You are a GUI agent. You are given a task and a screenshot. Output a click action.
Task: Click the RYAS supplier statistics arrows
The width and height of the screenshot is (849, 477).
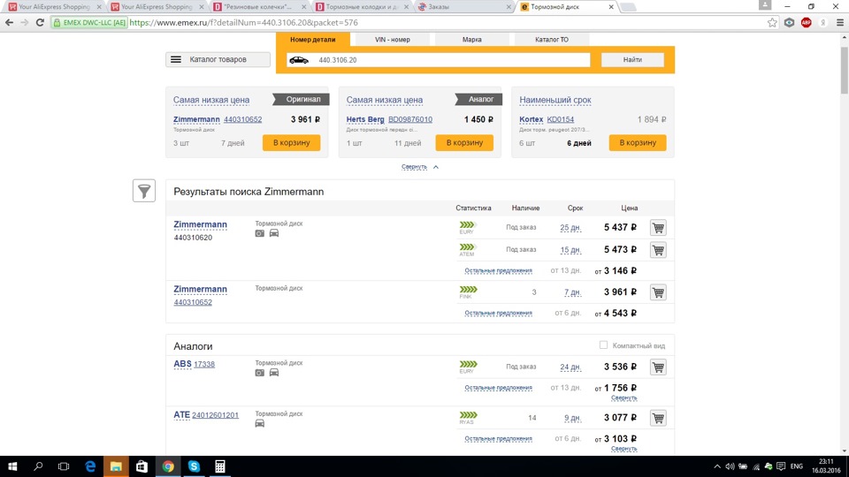pyautogui.click(x=468, y=415)
